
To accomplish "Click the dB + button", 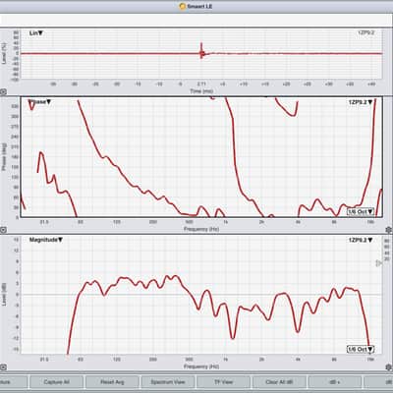I will [335, 382].
